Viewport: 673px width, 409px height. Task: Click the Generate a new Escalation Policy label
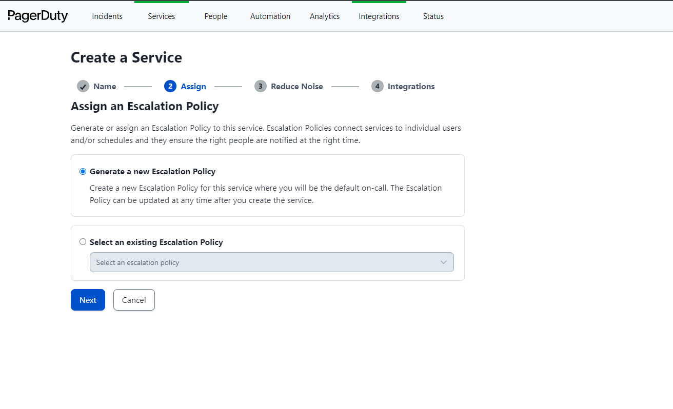(x=152, y=172)
